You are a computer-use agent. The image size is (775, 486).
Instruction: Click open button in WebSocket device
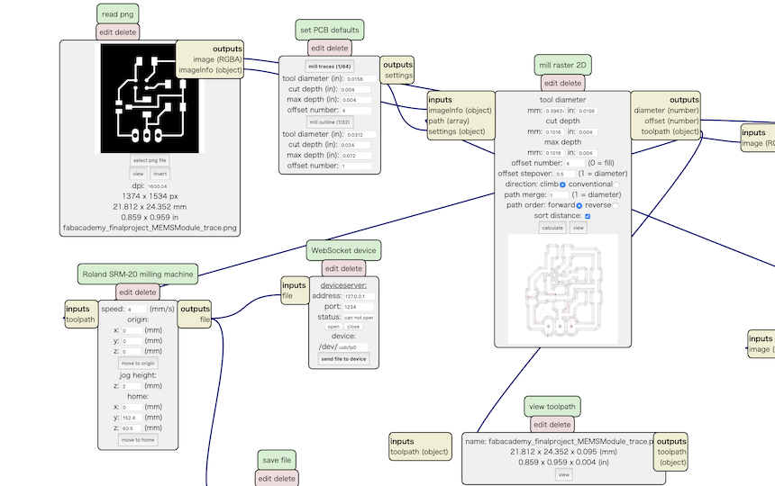(333, 327)
